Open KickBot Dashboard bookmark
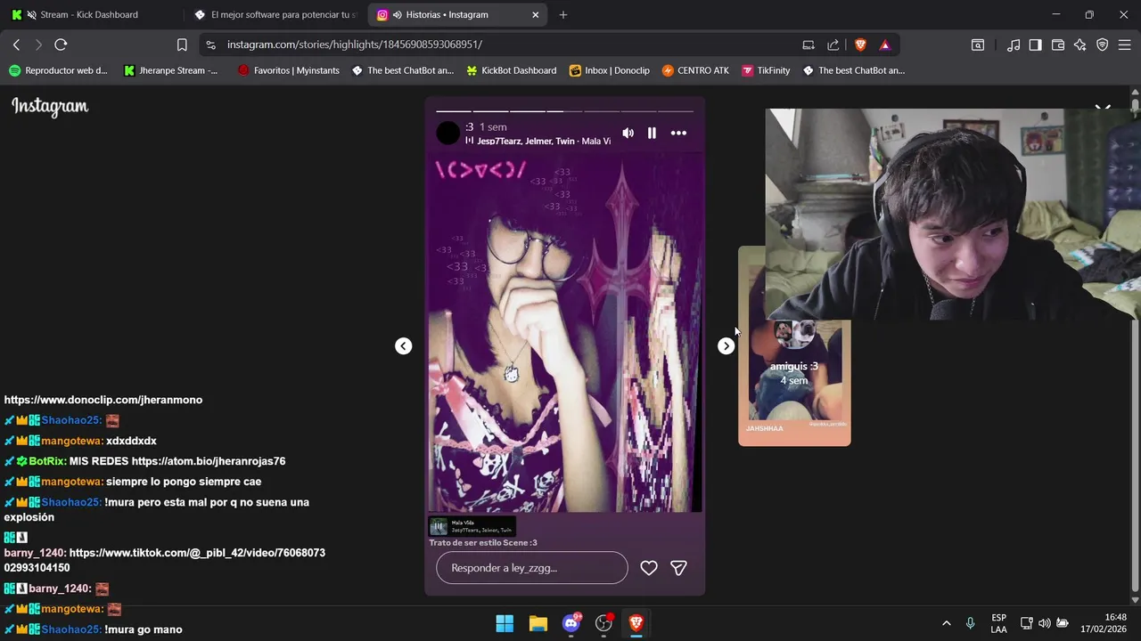This screenshot has width=1141, height=641. coord(510,70)
